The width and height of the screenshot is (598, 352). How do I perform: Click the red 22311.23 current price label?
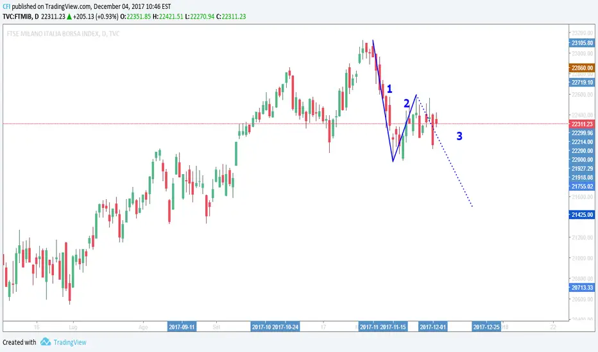click(x=582, y=124)
